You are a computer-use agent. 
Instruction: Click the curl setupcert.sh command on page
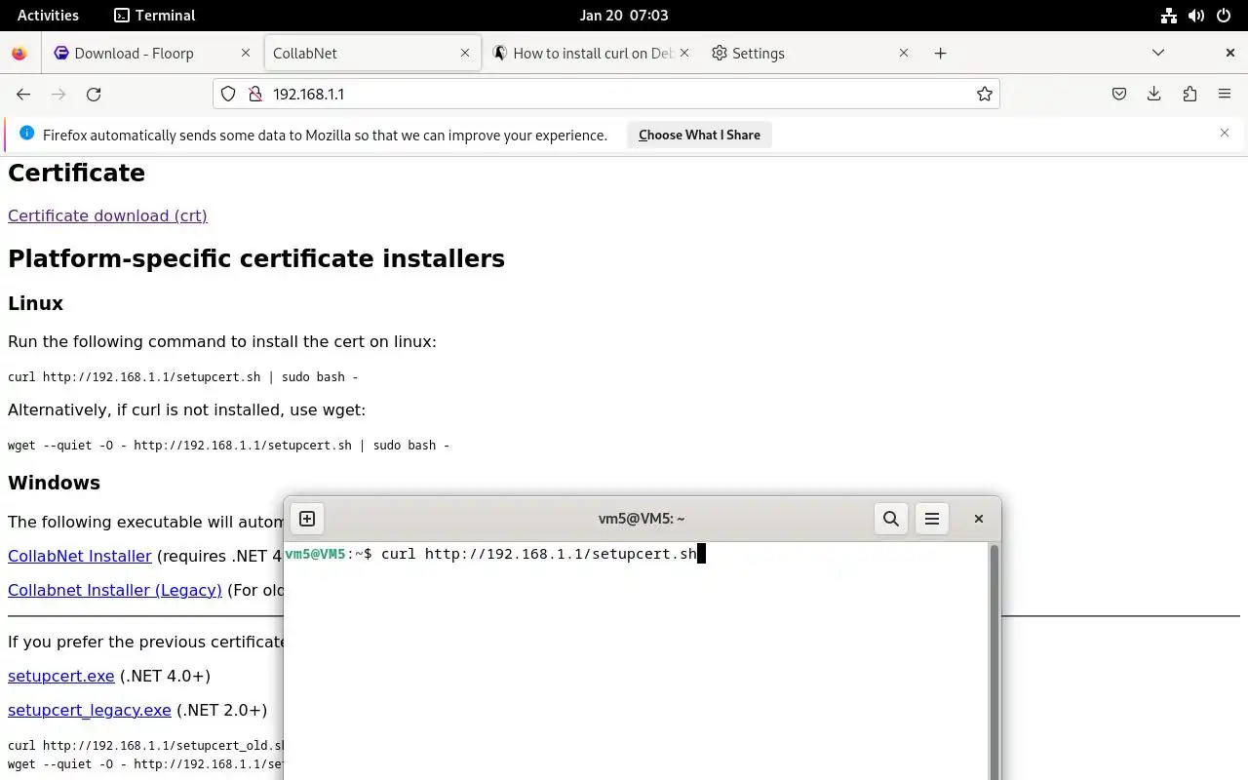[183, 376]
